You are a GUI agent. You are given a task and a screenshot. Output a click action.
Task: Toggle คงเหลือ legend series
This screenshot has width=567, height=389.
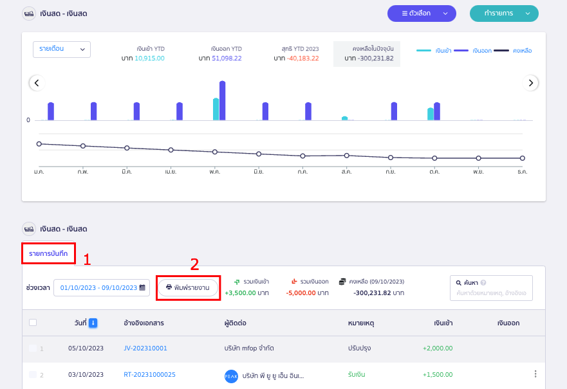(x=513, y=51)
